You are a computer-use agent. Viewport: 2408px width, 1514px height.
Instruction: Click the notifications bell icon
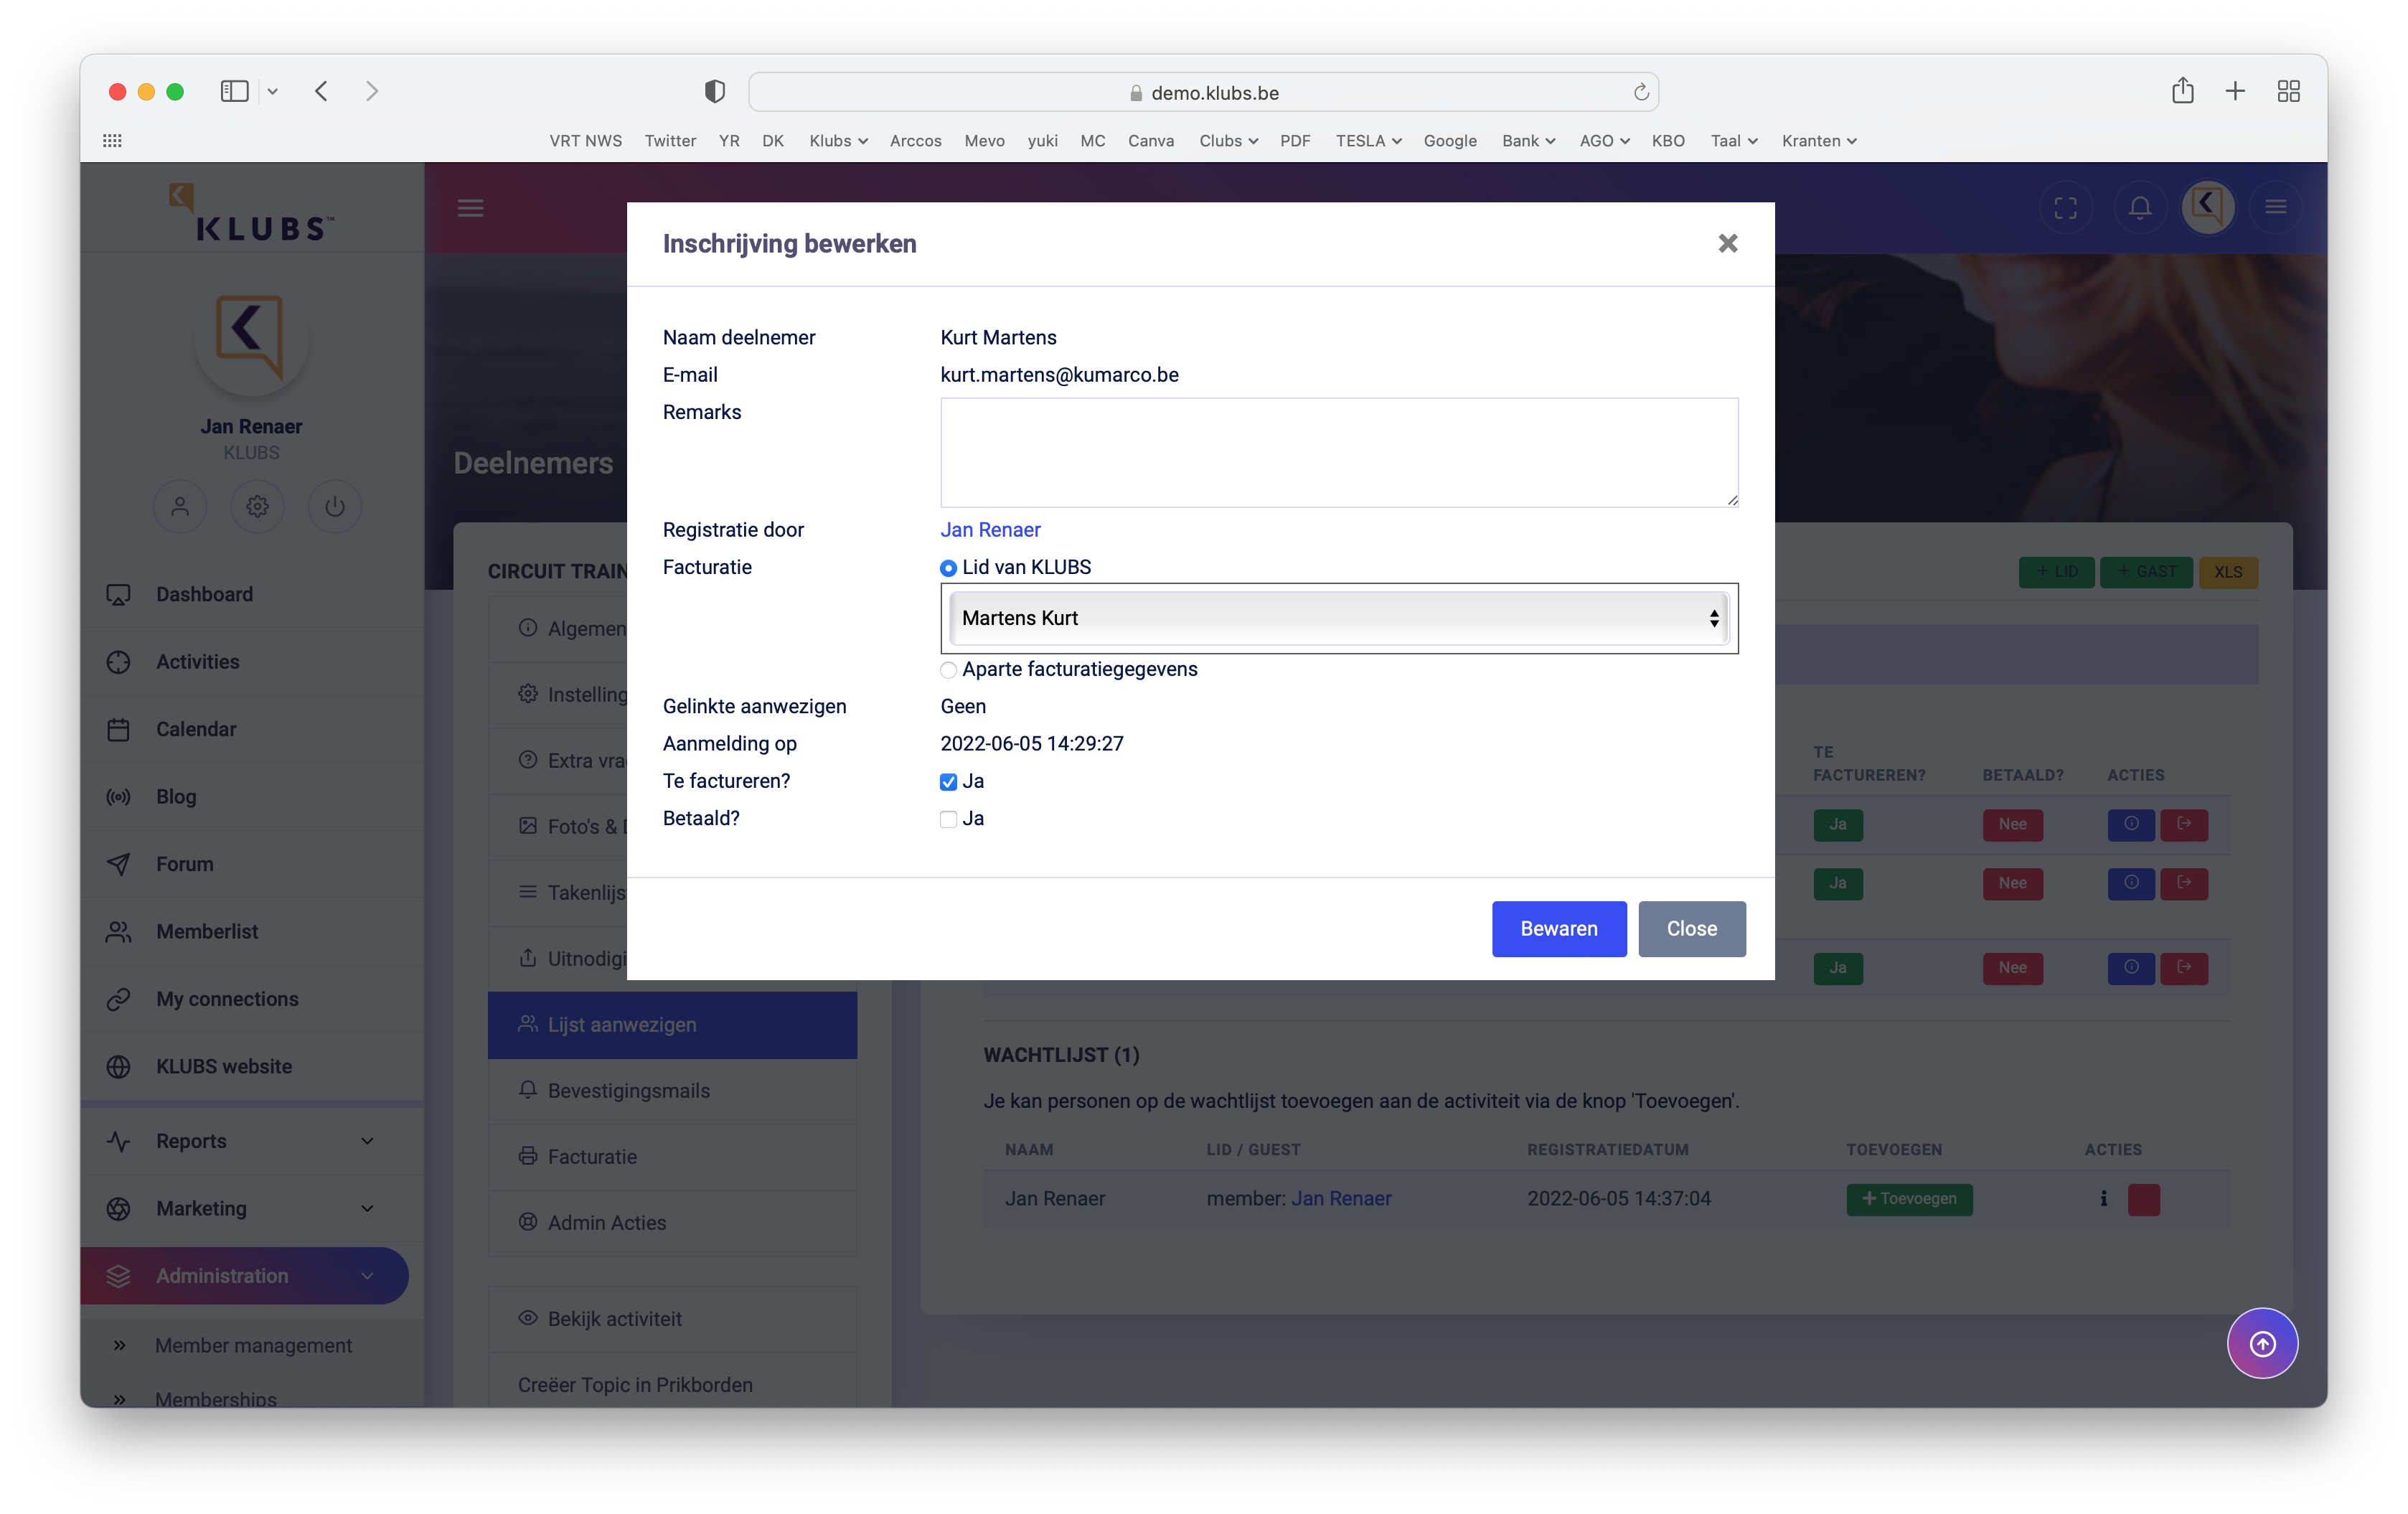pyautogui.click(x=2139, y=207)
